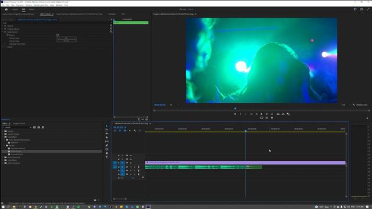Play the sequence in the Program monitor
Screen dimensions: 372x209
(262, 114)
